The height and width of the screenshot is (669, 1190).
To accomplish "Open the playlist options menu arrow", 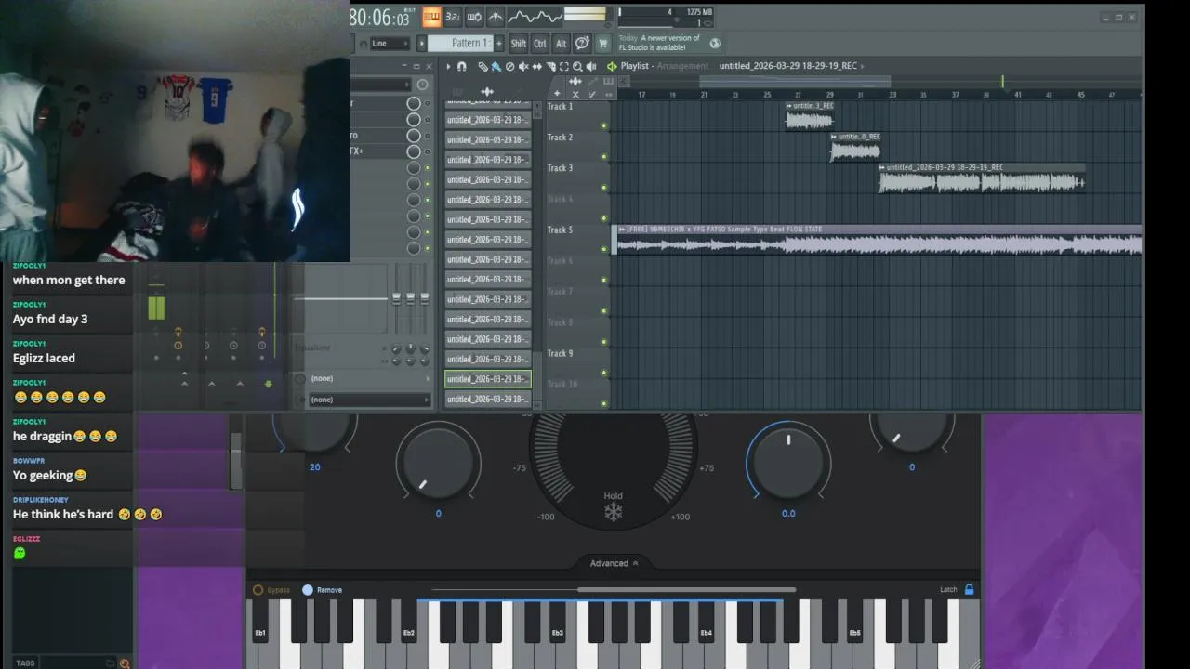I will [x=448, y=66].
